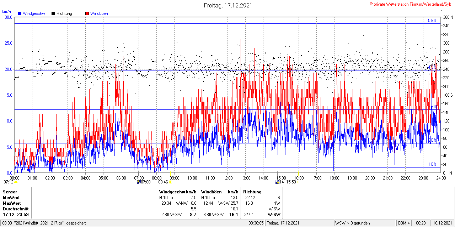Click the yellow sun marker next to 08:46

[x=170, y=182]
